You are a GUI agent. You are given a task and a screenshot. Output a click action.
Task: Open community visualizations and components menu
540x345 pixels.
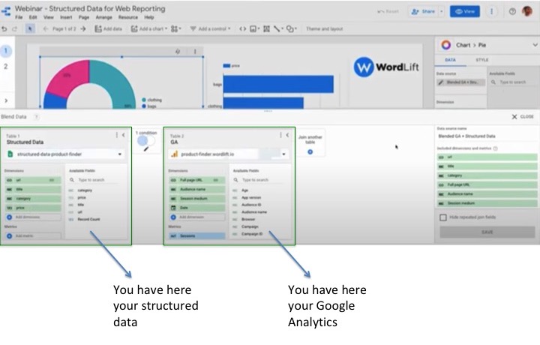176,29
